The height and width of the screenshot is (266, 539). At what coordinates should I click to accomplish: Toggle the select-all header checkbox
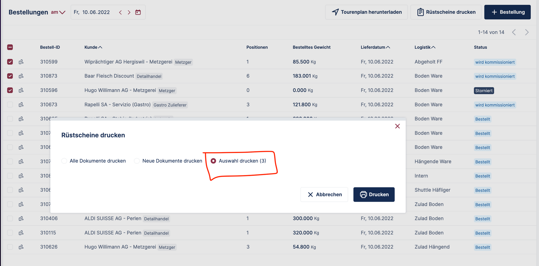click(x=10, y=47)
